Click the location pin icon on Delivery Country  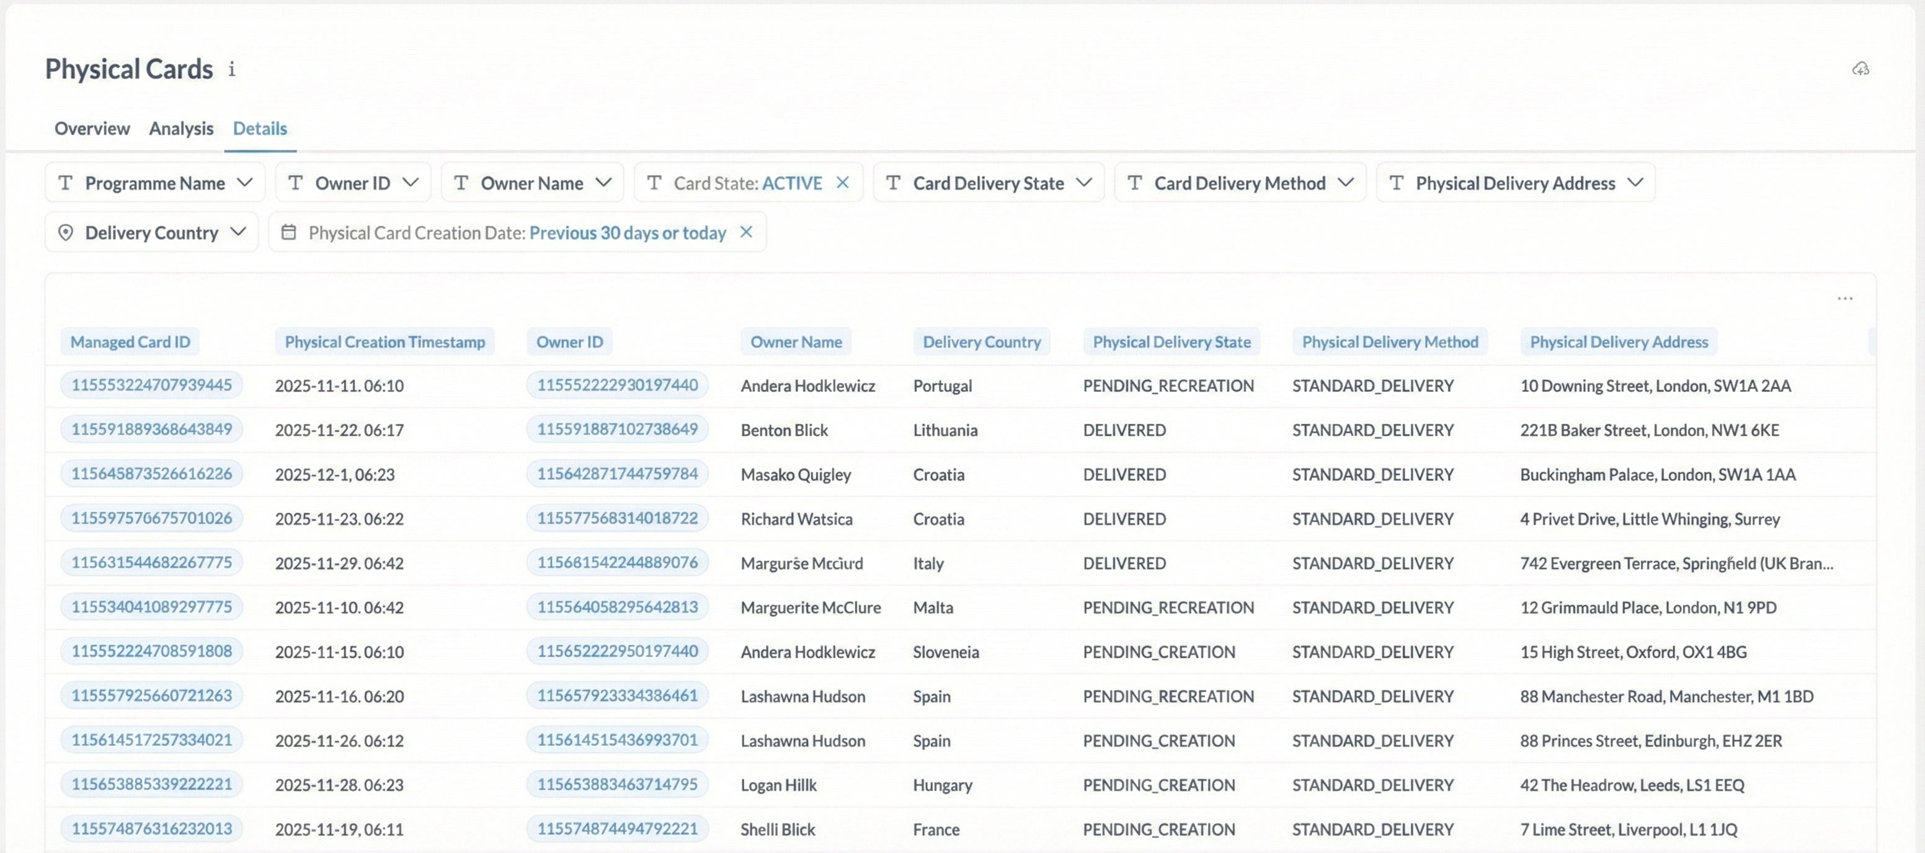pos(66,232)
